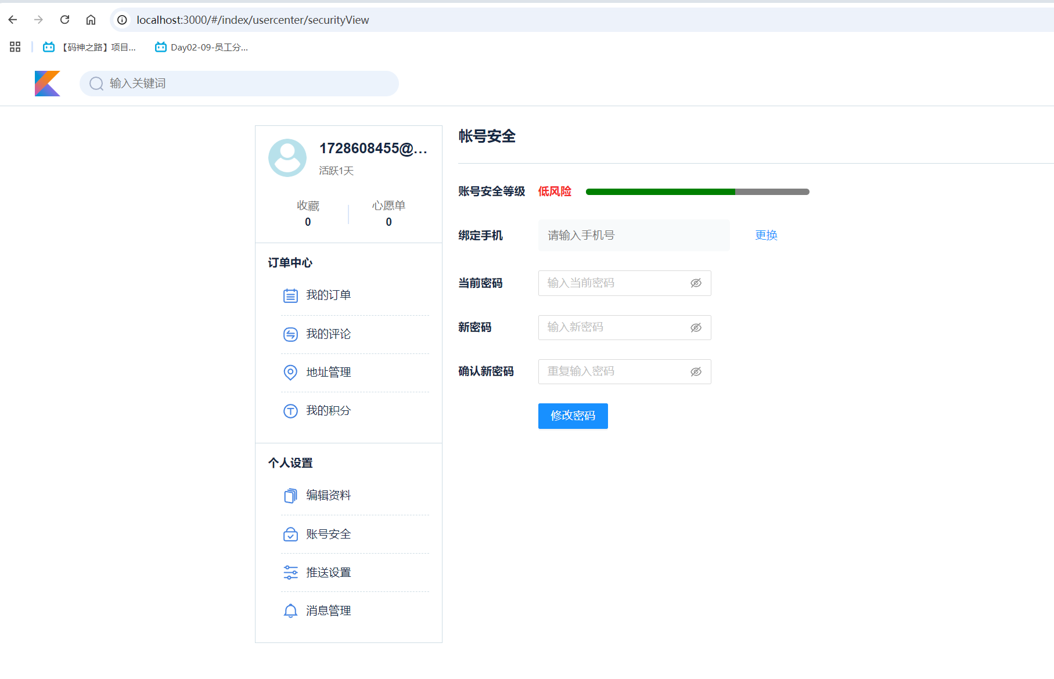Click the 个人设置 section title

(x=290, y=463)
